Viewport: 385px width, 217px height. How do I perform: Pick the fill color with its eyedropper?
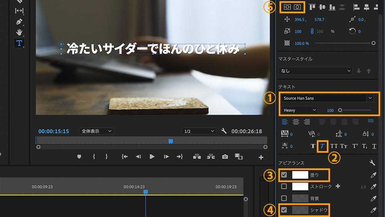[373, 175]
